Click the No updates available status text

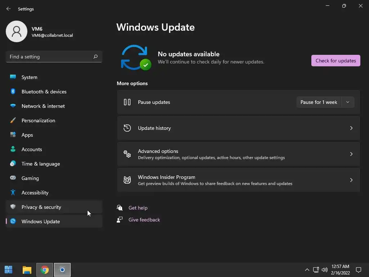pos(188,54)
